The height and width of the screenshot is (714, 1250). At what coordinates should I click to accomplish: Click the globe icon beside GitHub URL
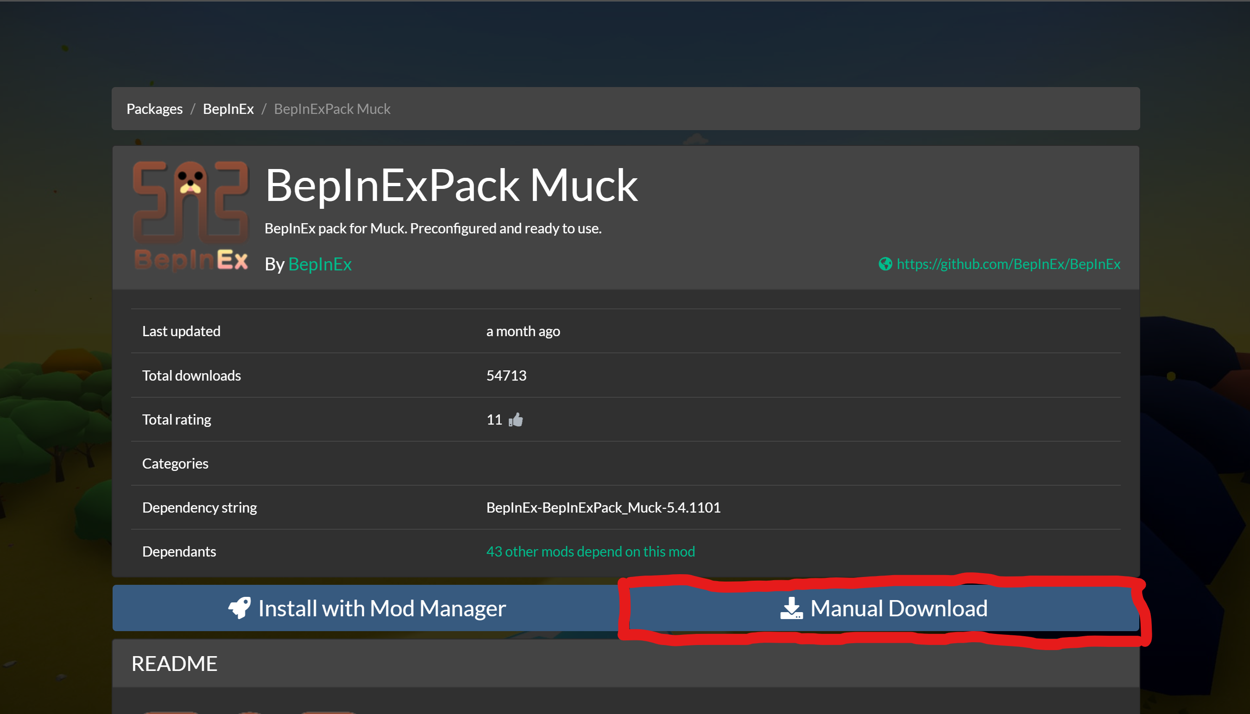[x=885, y=264]
